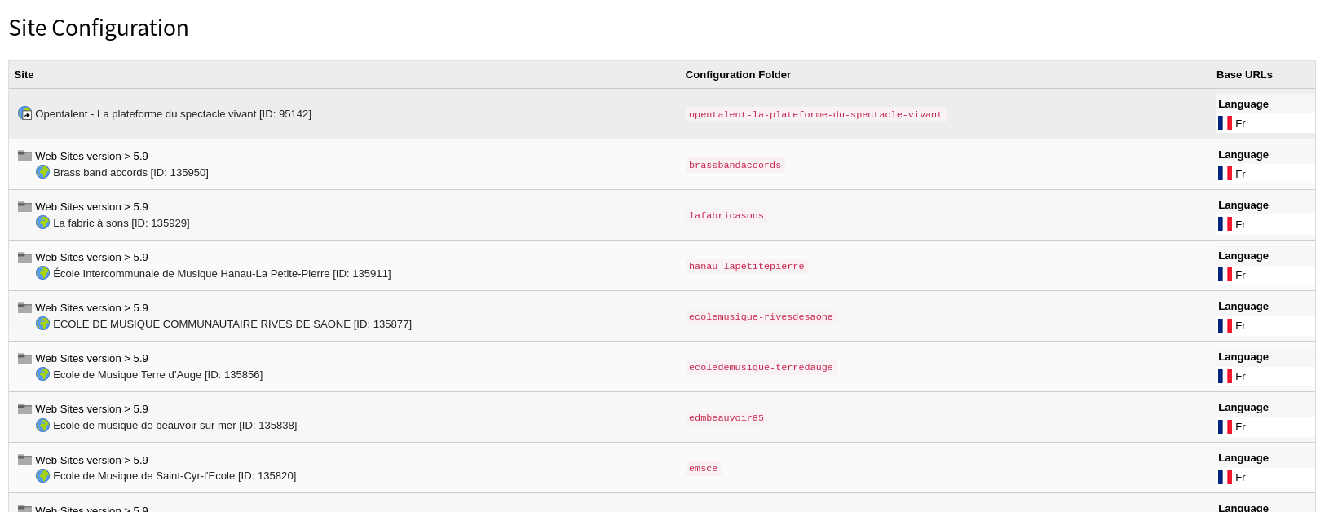The height and width of the screenshot is (512, 1329).
Task: Click the French flag in the emsce row
Action: [x=1225, y=477]
